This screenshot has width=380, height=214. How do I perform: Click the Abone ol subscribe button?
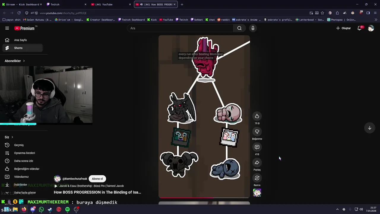click(x=97, y=179)
